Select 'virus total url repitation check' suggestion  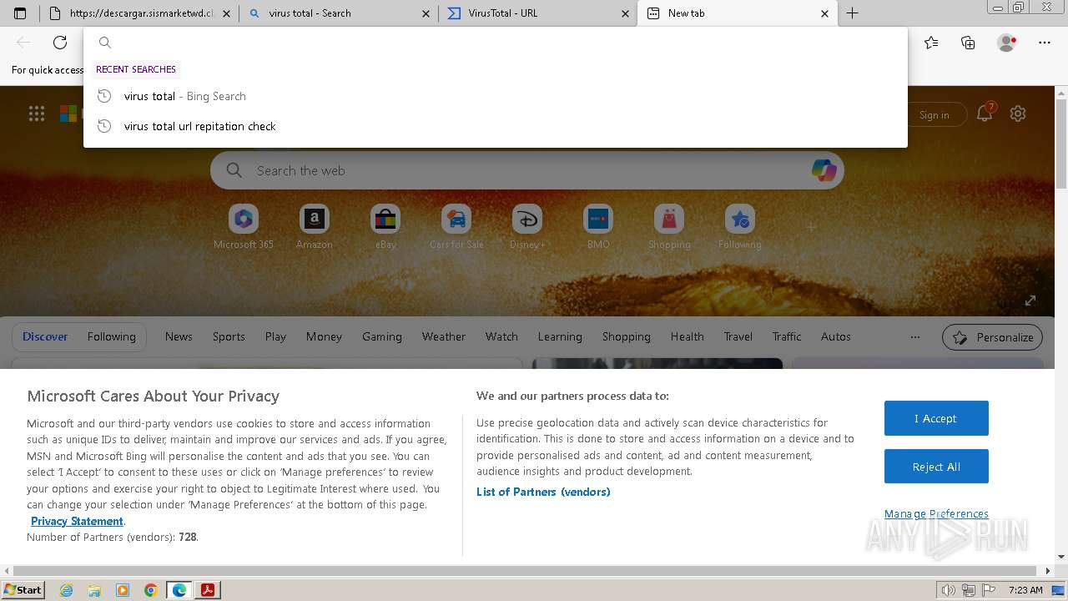(x=496, y=126)
